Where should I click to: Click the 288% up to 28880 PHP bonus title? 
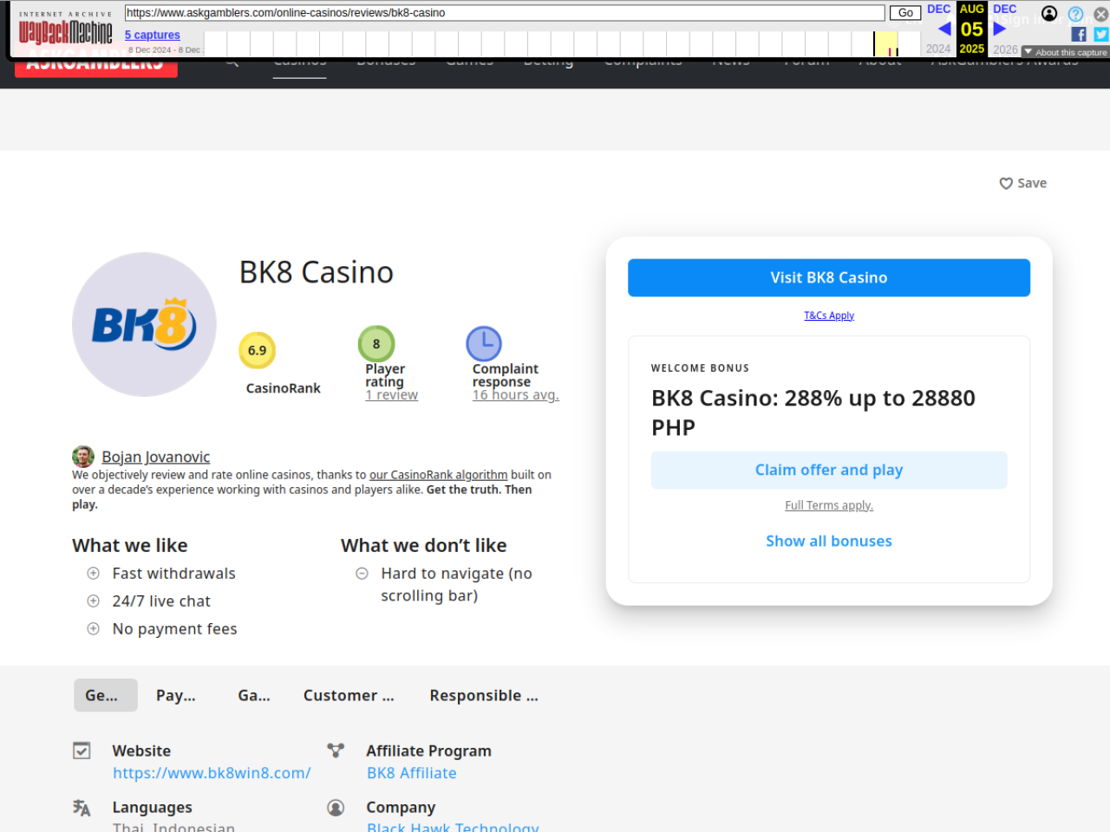pos(813,413)
